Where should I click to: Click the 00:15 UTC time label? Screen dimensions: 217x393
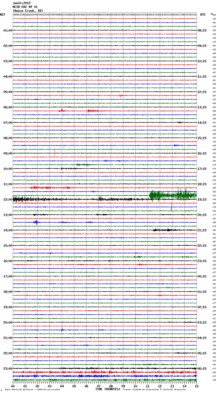pos(202,276)
